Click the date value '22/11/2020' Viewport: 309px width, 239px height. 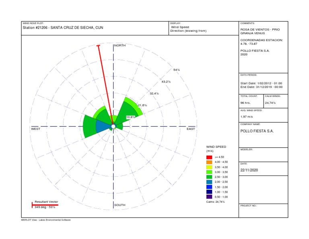[249, 170]
